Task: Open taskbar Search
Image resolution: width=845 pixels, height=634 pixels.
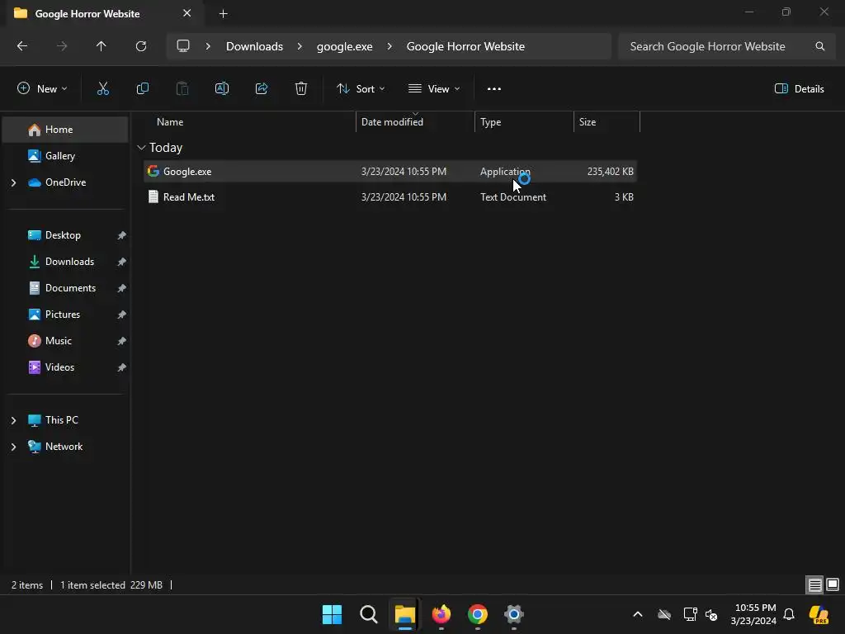Action: tap(369, 614)
